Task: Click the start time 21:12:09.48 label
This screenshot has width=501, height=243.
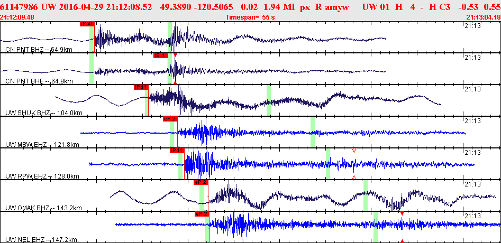Action: [x=17, y=17]
